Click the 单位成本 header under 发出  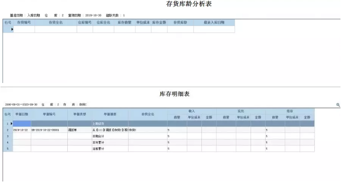pyautogui.click(x=243, y=117)
